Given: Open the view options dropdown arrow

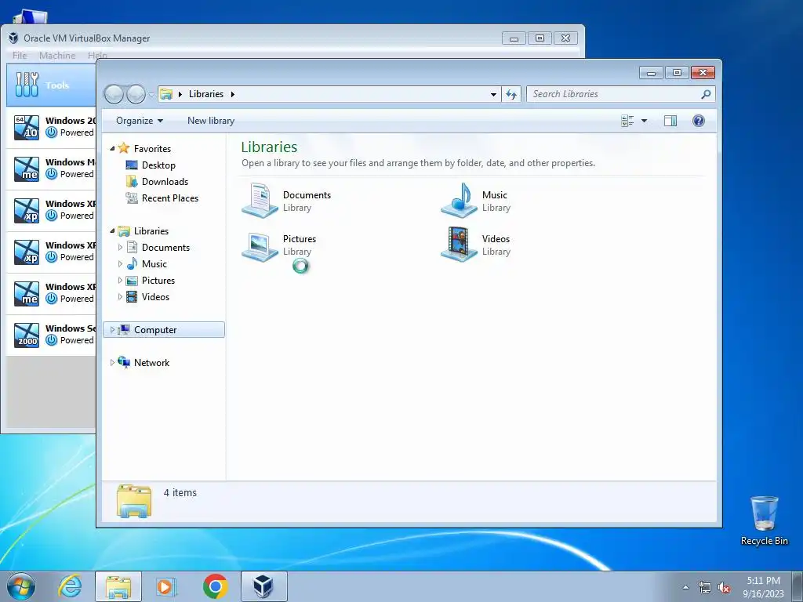Looking at the screenshot, I should tap(645, 121).
